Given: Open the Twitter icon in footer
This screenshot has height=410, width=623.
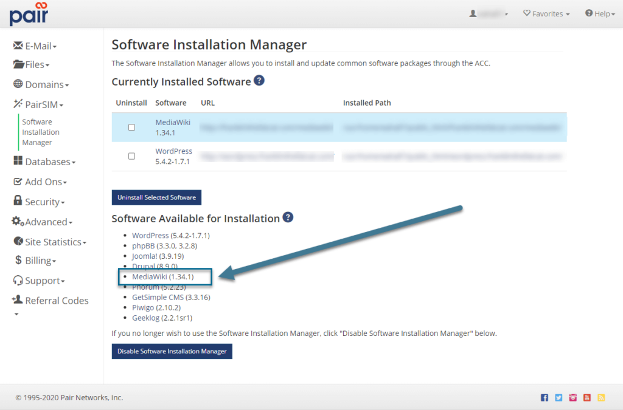Looking at the screenshot, I should point(559,398).
